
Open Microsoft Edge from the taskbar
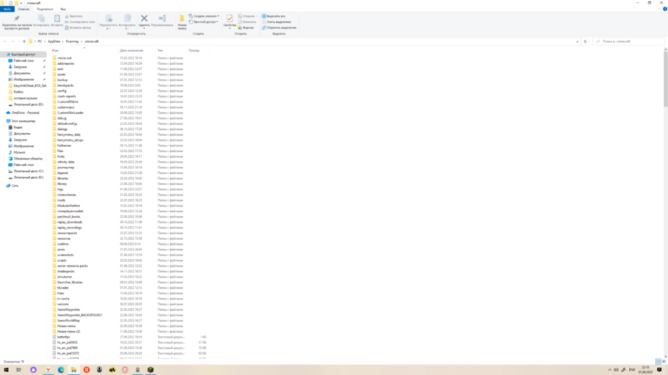click(x=61, y=370)
